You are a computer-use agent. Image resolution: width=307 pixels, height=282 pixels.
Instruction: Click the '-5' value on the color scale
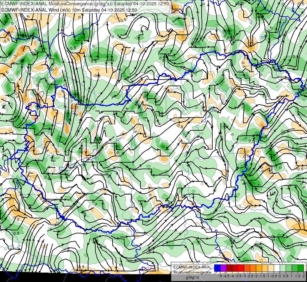pyautogui.click(x=220, y=276)
